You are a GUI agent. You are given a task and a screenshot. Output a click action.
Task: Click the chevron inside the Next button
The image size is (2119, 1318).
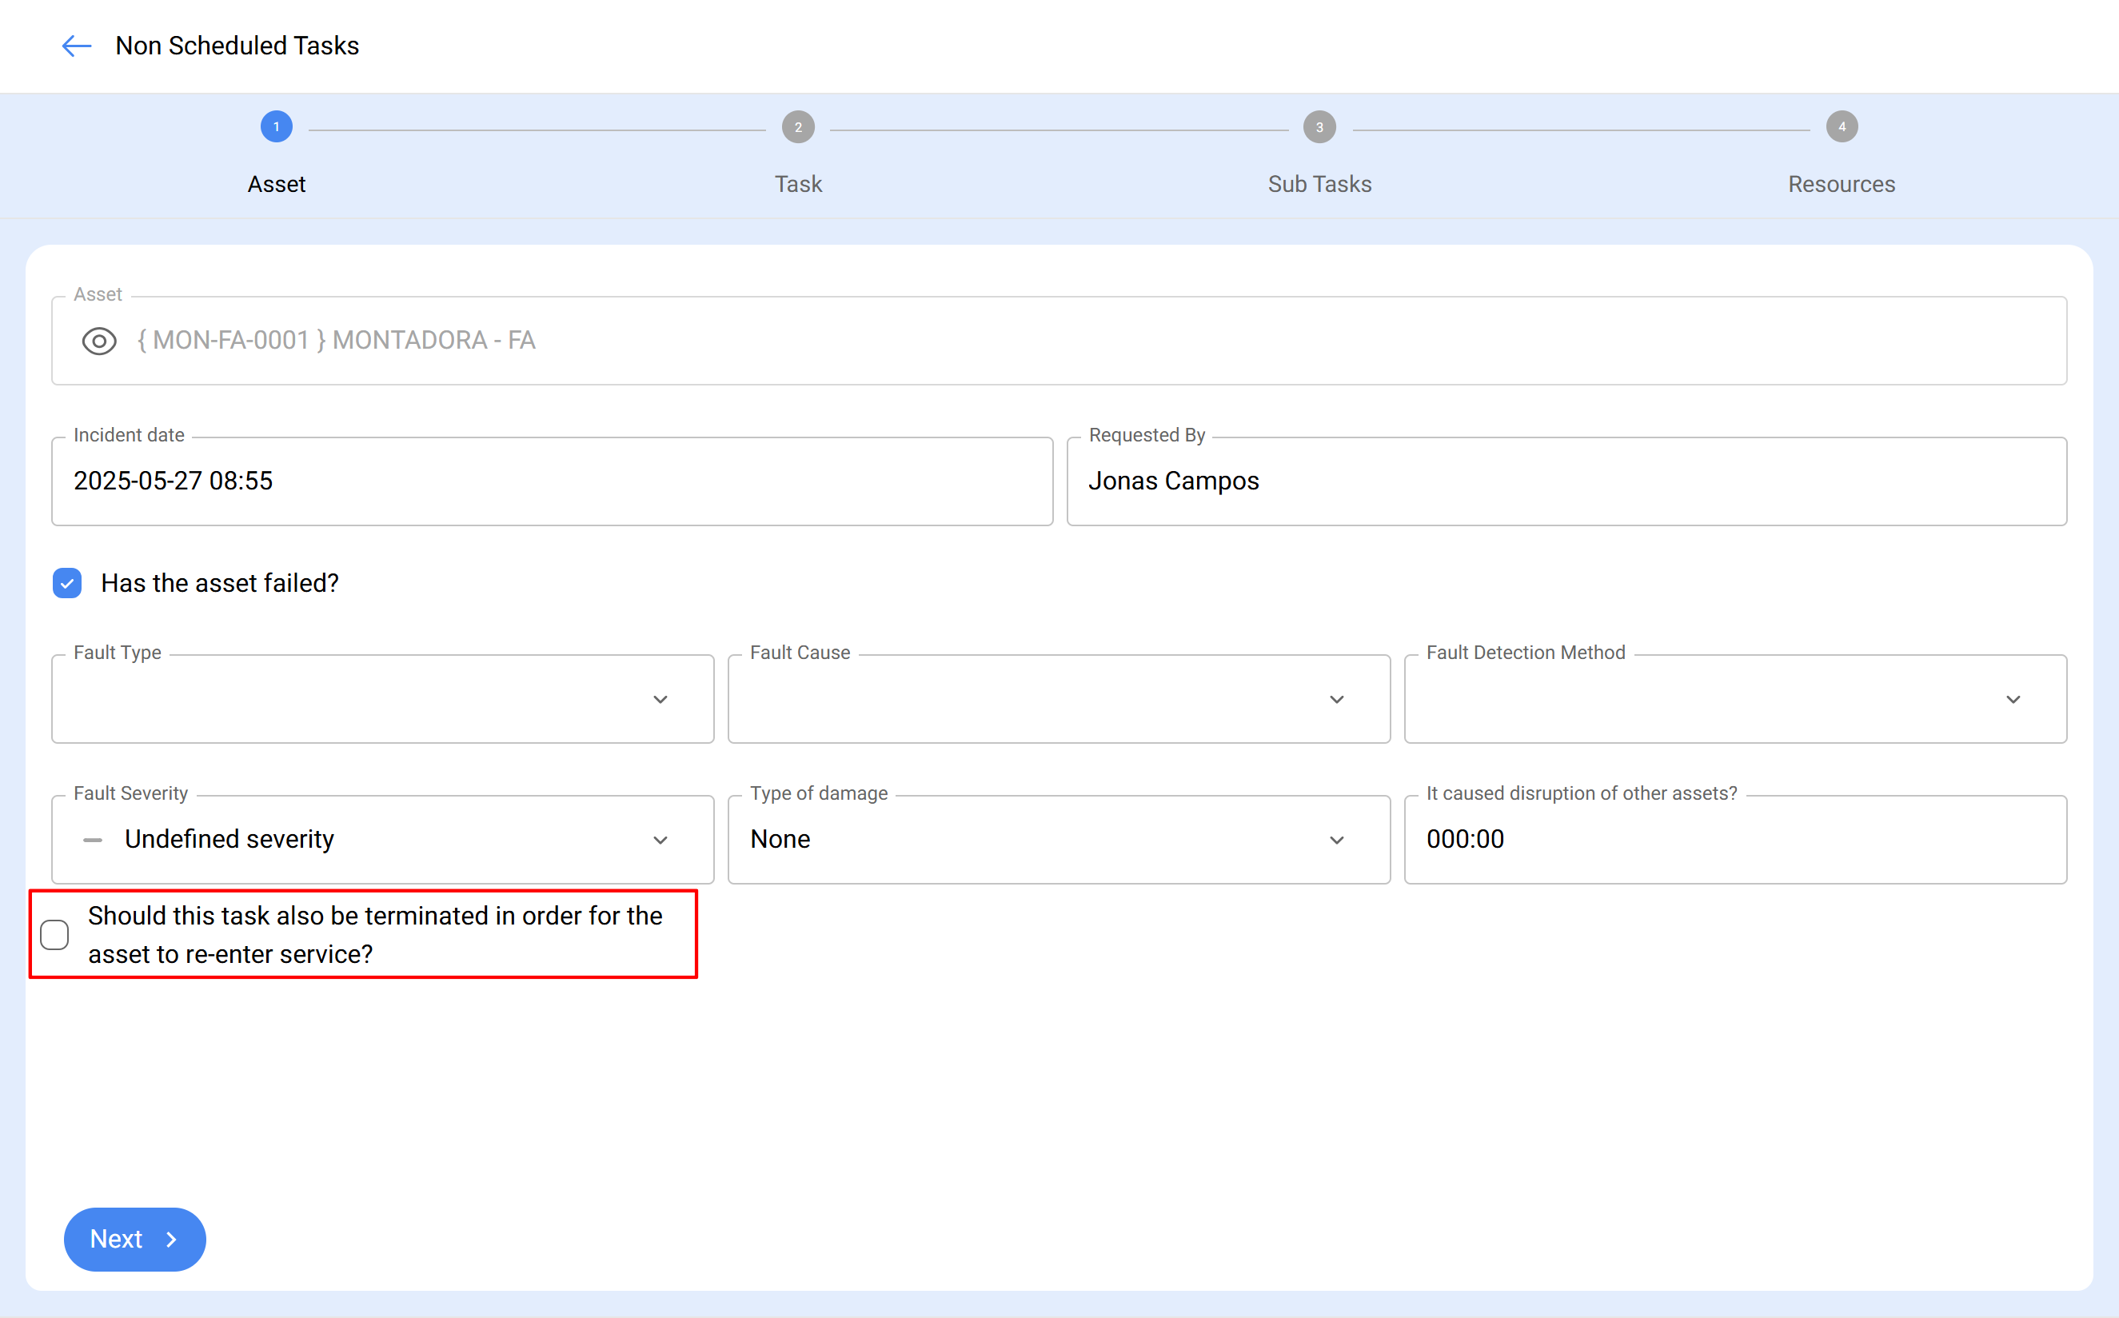click(x=171, y=1239)
